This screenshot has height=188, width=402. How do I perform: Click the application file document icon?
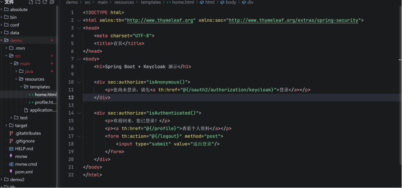tap(26, 110)
